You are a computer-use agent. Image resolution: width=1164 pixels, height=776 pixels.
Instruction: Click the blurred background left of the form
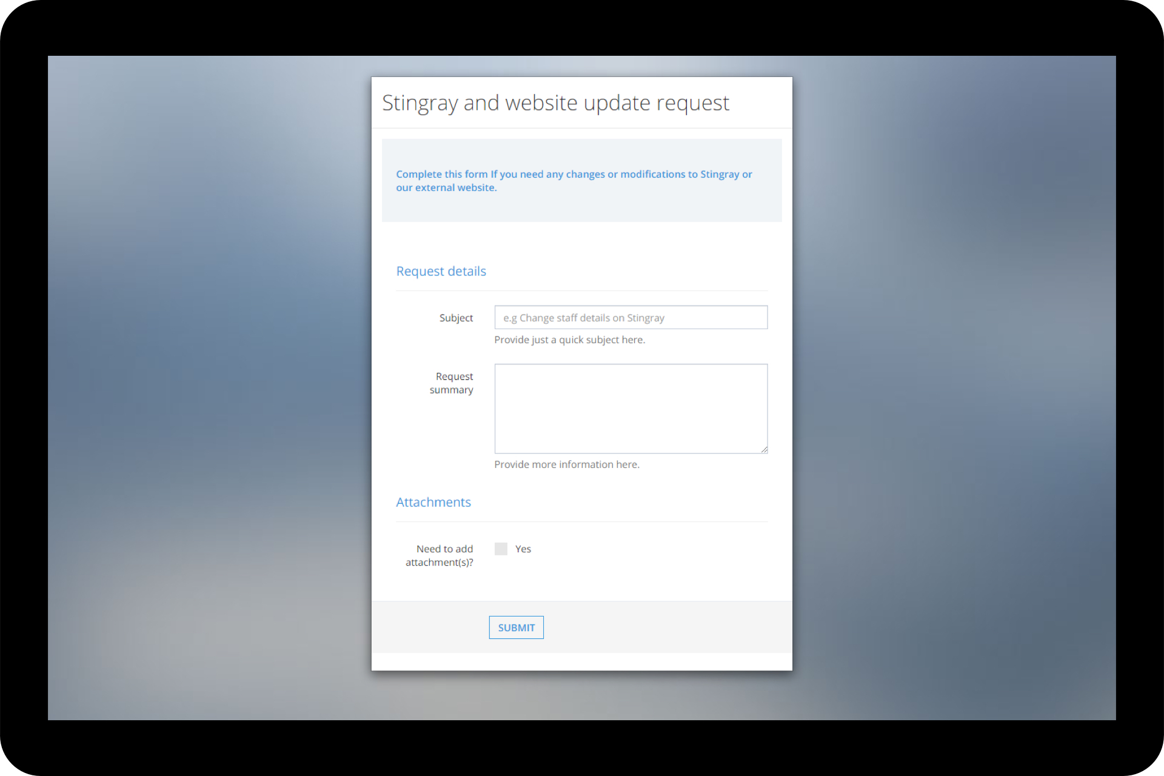click(206, 388)
